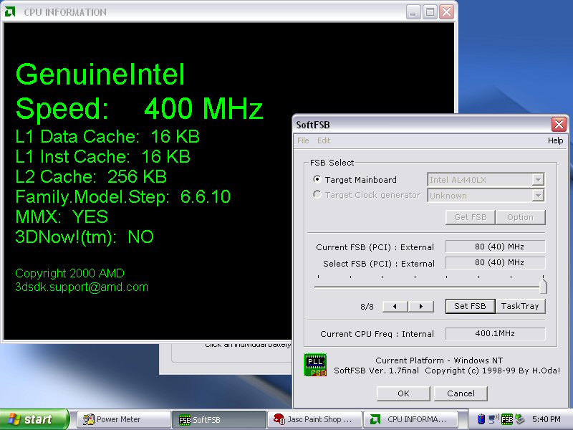Click the 'SoftFSB Ver. 1.7final' copyright text
Viewport: 573px width, 430px height.
[x=447, y=371]
